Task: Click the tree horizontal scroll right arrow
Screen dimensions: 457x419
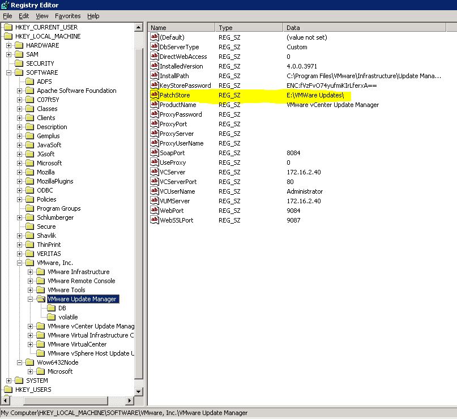Action: click(130, 401)
